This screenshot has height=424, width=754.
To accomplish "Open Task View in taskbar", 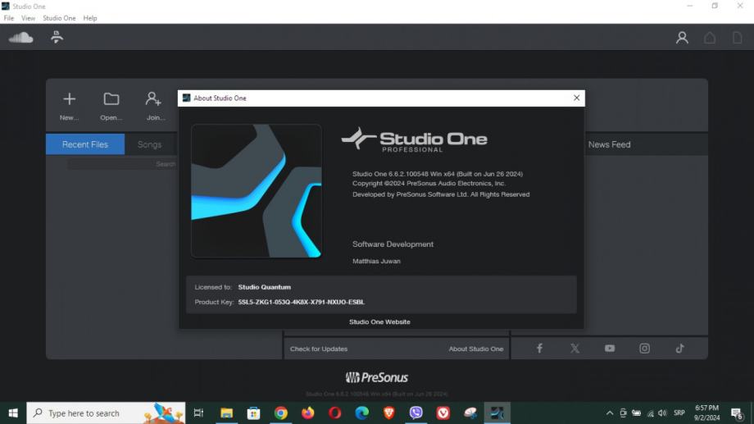I will tap(198, 413).
